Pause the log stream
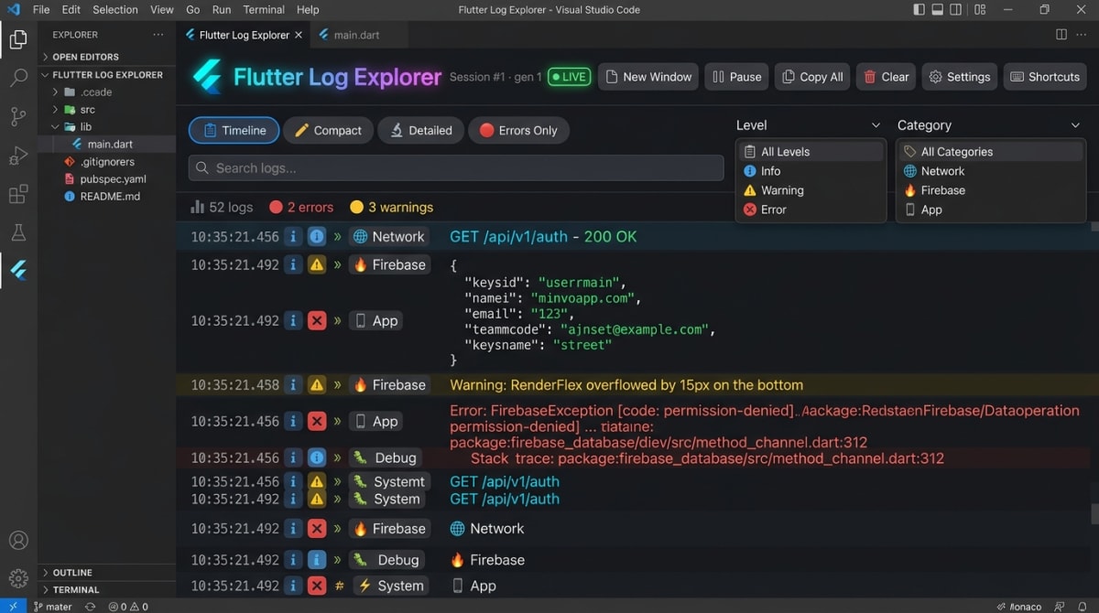The image size is (1099, 613). (737, 77)
